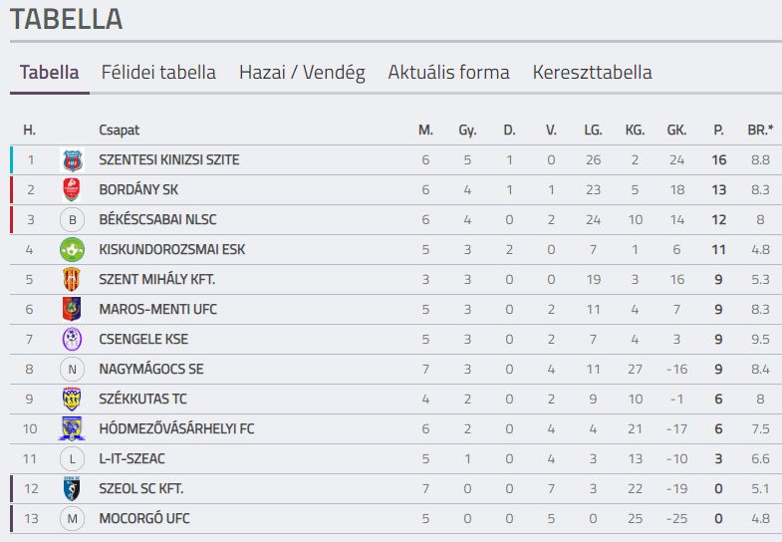
Task: Open the NAGYMÁGOCS SE team link
Action: (x=151, y=369)
